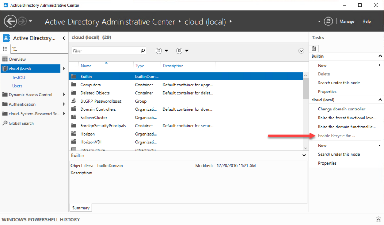384x225 pixels.
Task: Click the back navigation arrow
Action: tap(10, 21)
